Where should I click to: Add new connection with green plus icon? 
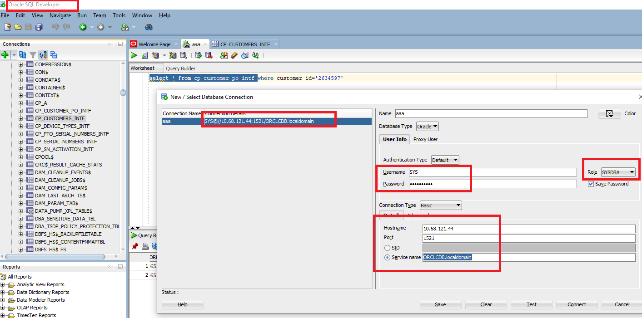point(5,55)
